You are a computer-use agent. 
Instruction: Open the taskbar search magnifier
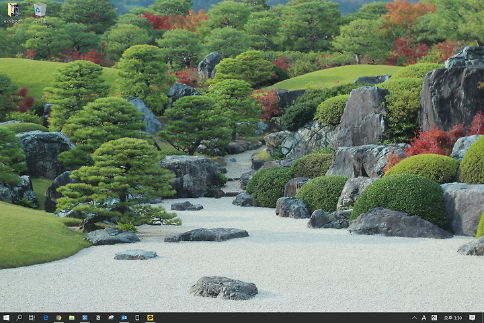(19, 318)
